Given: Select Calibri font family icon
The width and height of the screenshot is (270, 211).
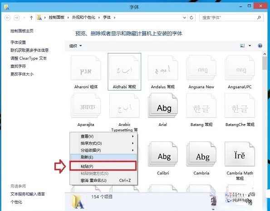Looking at the screenshot, I should (x=163, y=154).
